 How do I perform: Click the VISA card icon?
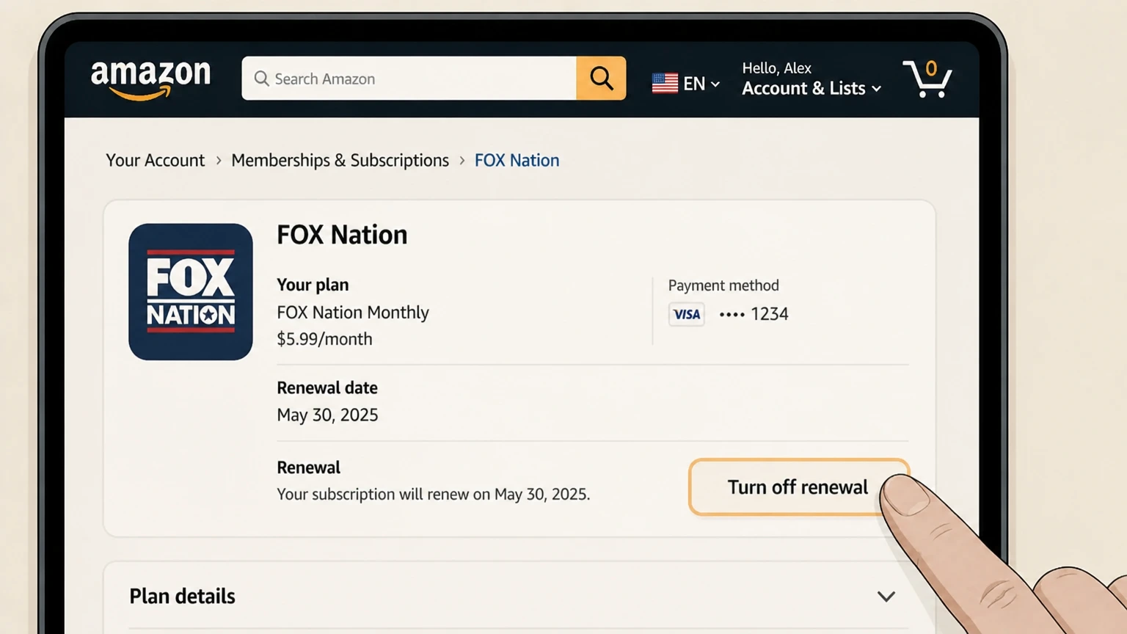click(687, 314)
